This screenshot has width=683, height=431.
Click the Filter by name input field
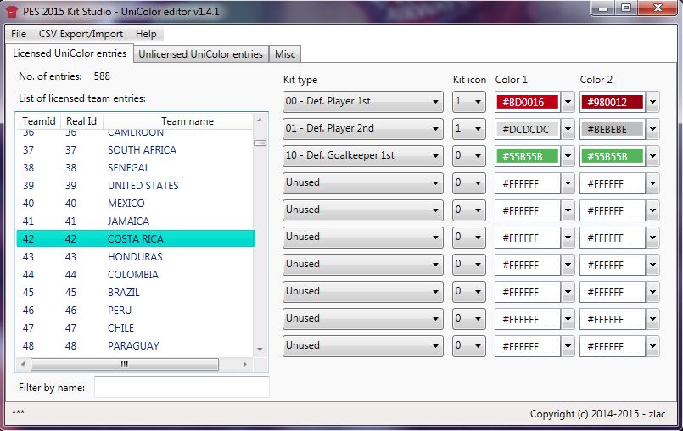pyautogui.click(x=182, y=388)
